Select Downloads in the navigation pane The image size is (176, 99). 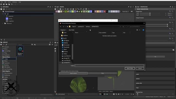pyautogui.click(x=67, y=47)
